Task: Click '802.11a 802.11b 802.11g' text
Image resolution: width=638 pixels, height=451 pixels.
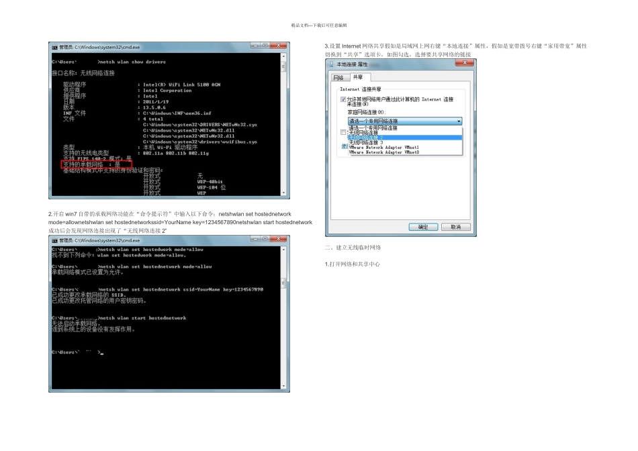Action: point(176,153)
